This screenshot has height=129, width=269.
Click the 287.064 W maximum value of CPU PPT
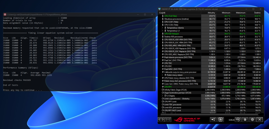241,87
